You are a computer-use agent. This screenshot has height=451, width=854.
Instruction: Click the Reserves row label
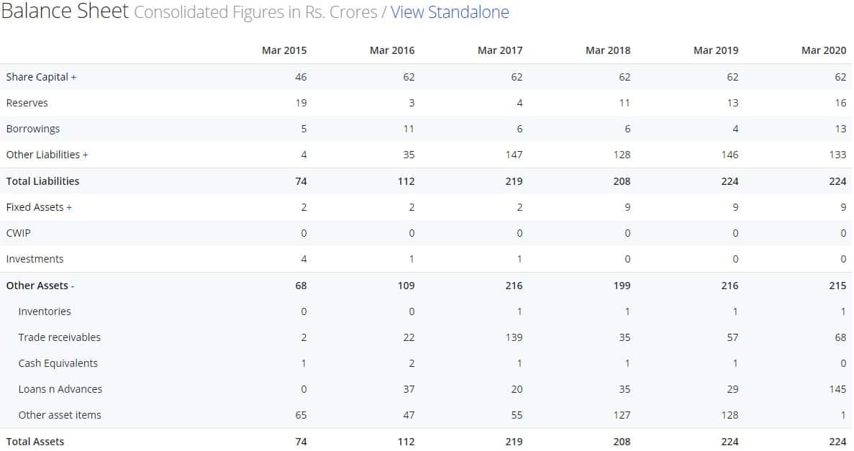(x=27, y=103)
